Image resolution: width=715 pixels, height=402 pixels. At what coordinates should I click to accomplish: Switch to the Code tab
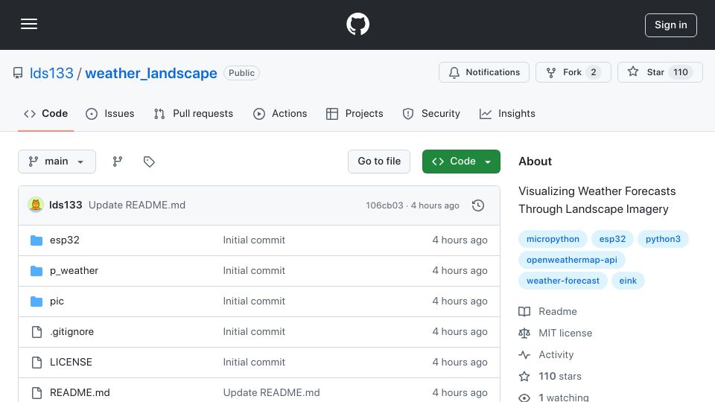tap(46, 113)
